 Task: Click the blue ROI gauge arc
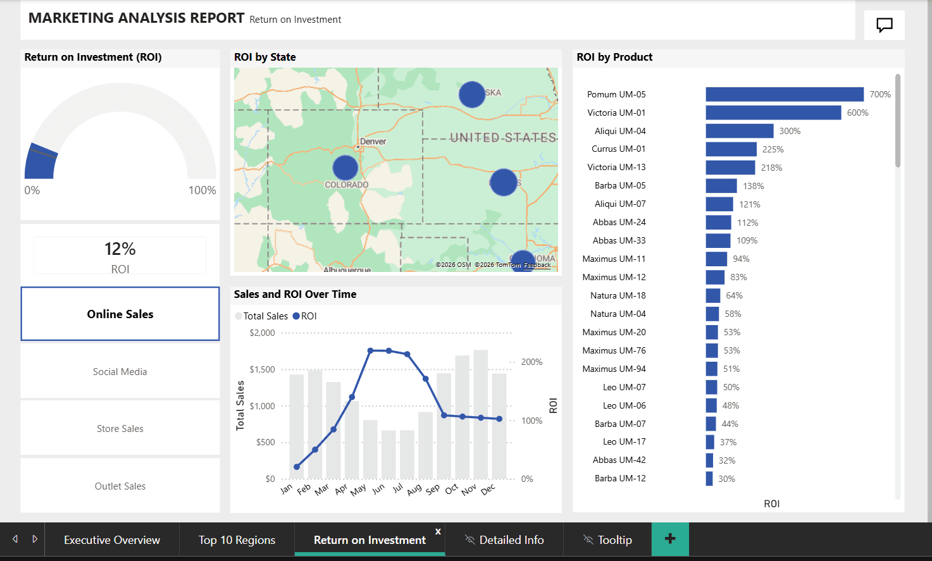(x=40, y=162)
